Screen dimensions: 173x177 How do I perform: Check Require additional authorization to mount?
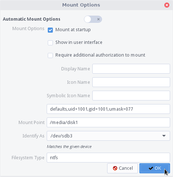[x=50, y=55]
